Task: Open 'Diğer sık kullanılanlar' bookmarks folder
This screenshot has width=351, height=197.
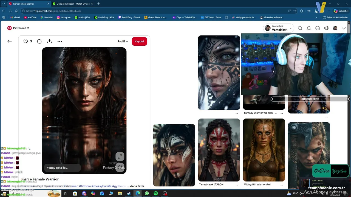Action: (x=335, y=18)
